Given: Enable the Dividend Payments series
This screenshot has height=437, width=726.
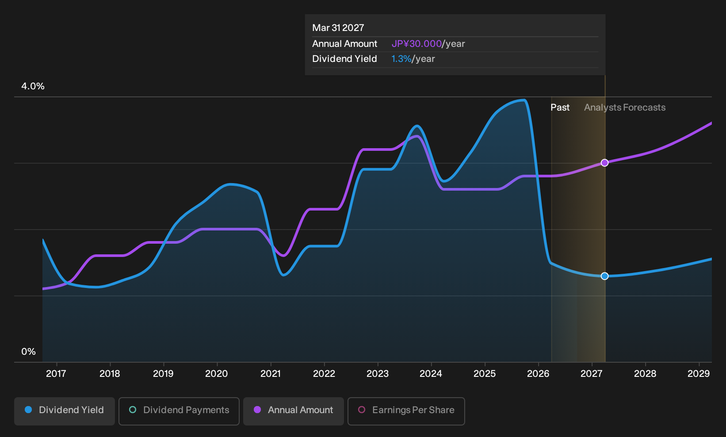Looking at the screenshot, I should tap(179, 411).
